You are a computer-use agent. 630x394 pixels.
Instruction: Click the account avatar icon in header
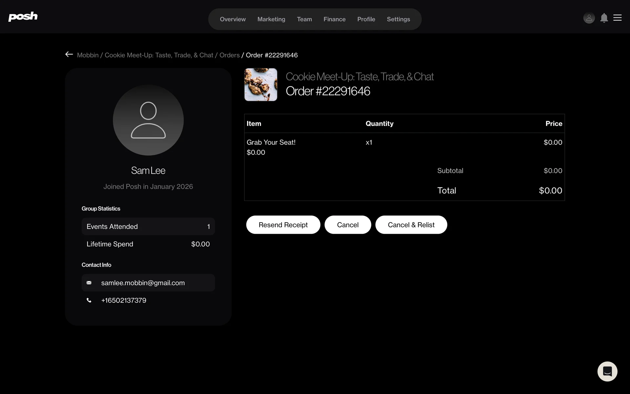pyautogui.click(x=589, y=18)
